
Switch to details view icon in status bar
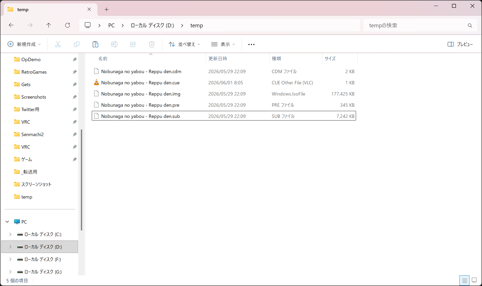tap(465, 280)
